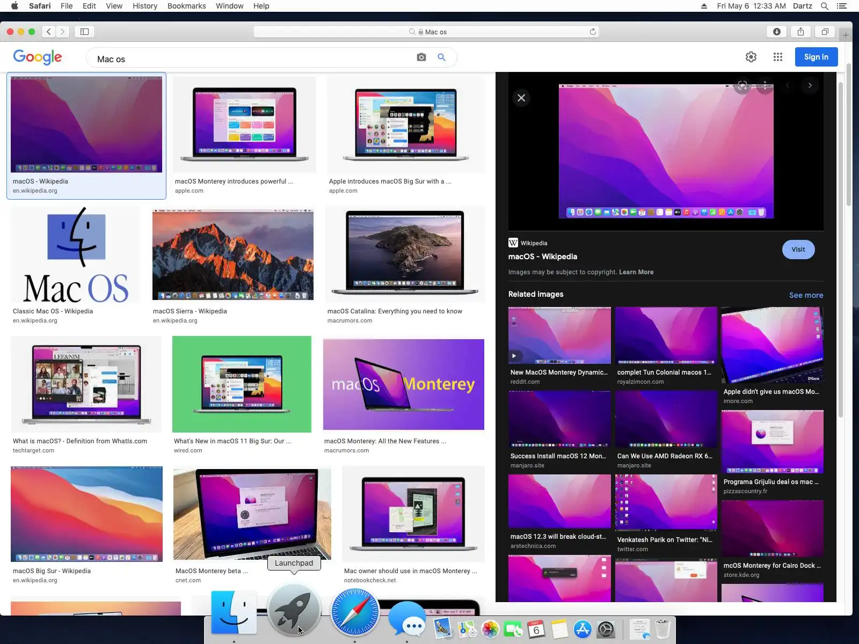Show Safari tab overview
859x644 pixels.
click(825, 32)
